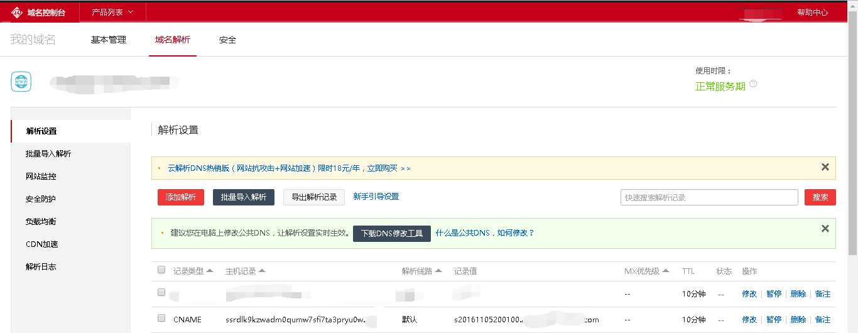
Task: Click 暂停 in the first record row
Action: [774, 294]
